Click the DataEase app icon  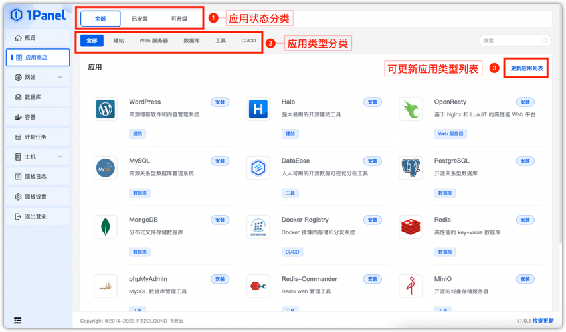258,168
